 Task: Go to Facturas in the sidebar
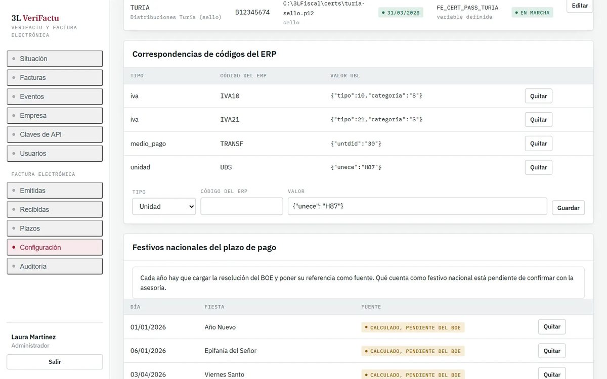[55, 77]
